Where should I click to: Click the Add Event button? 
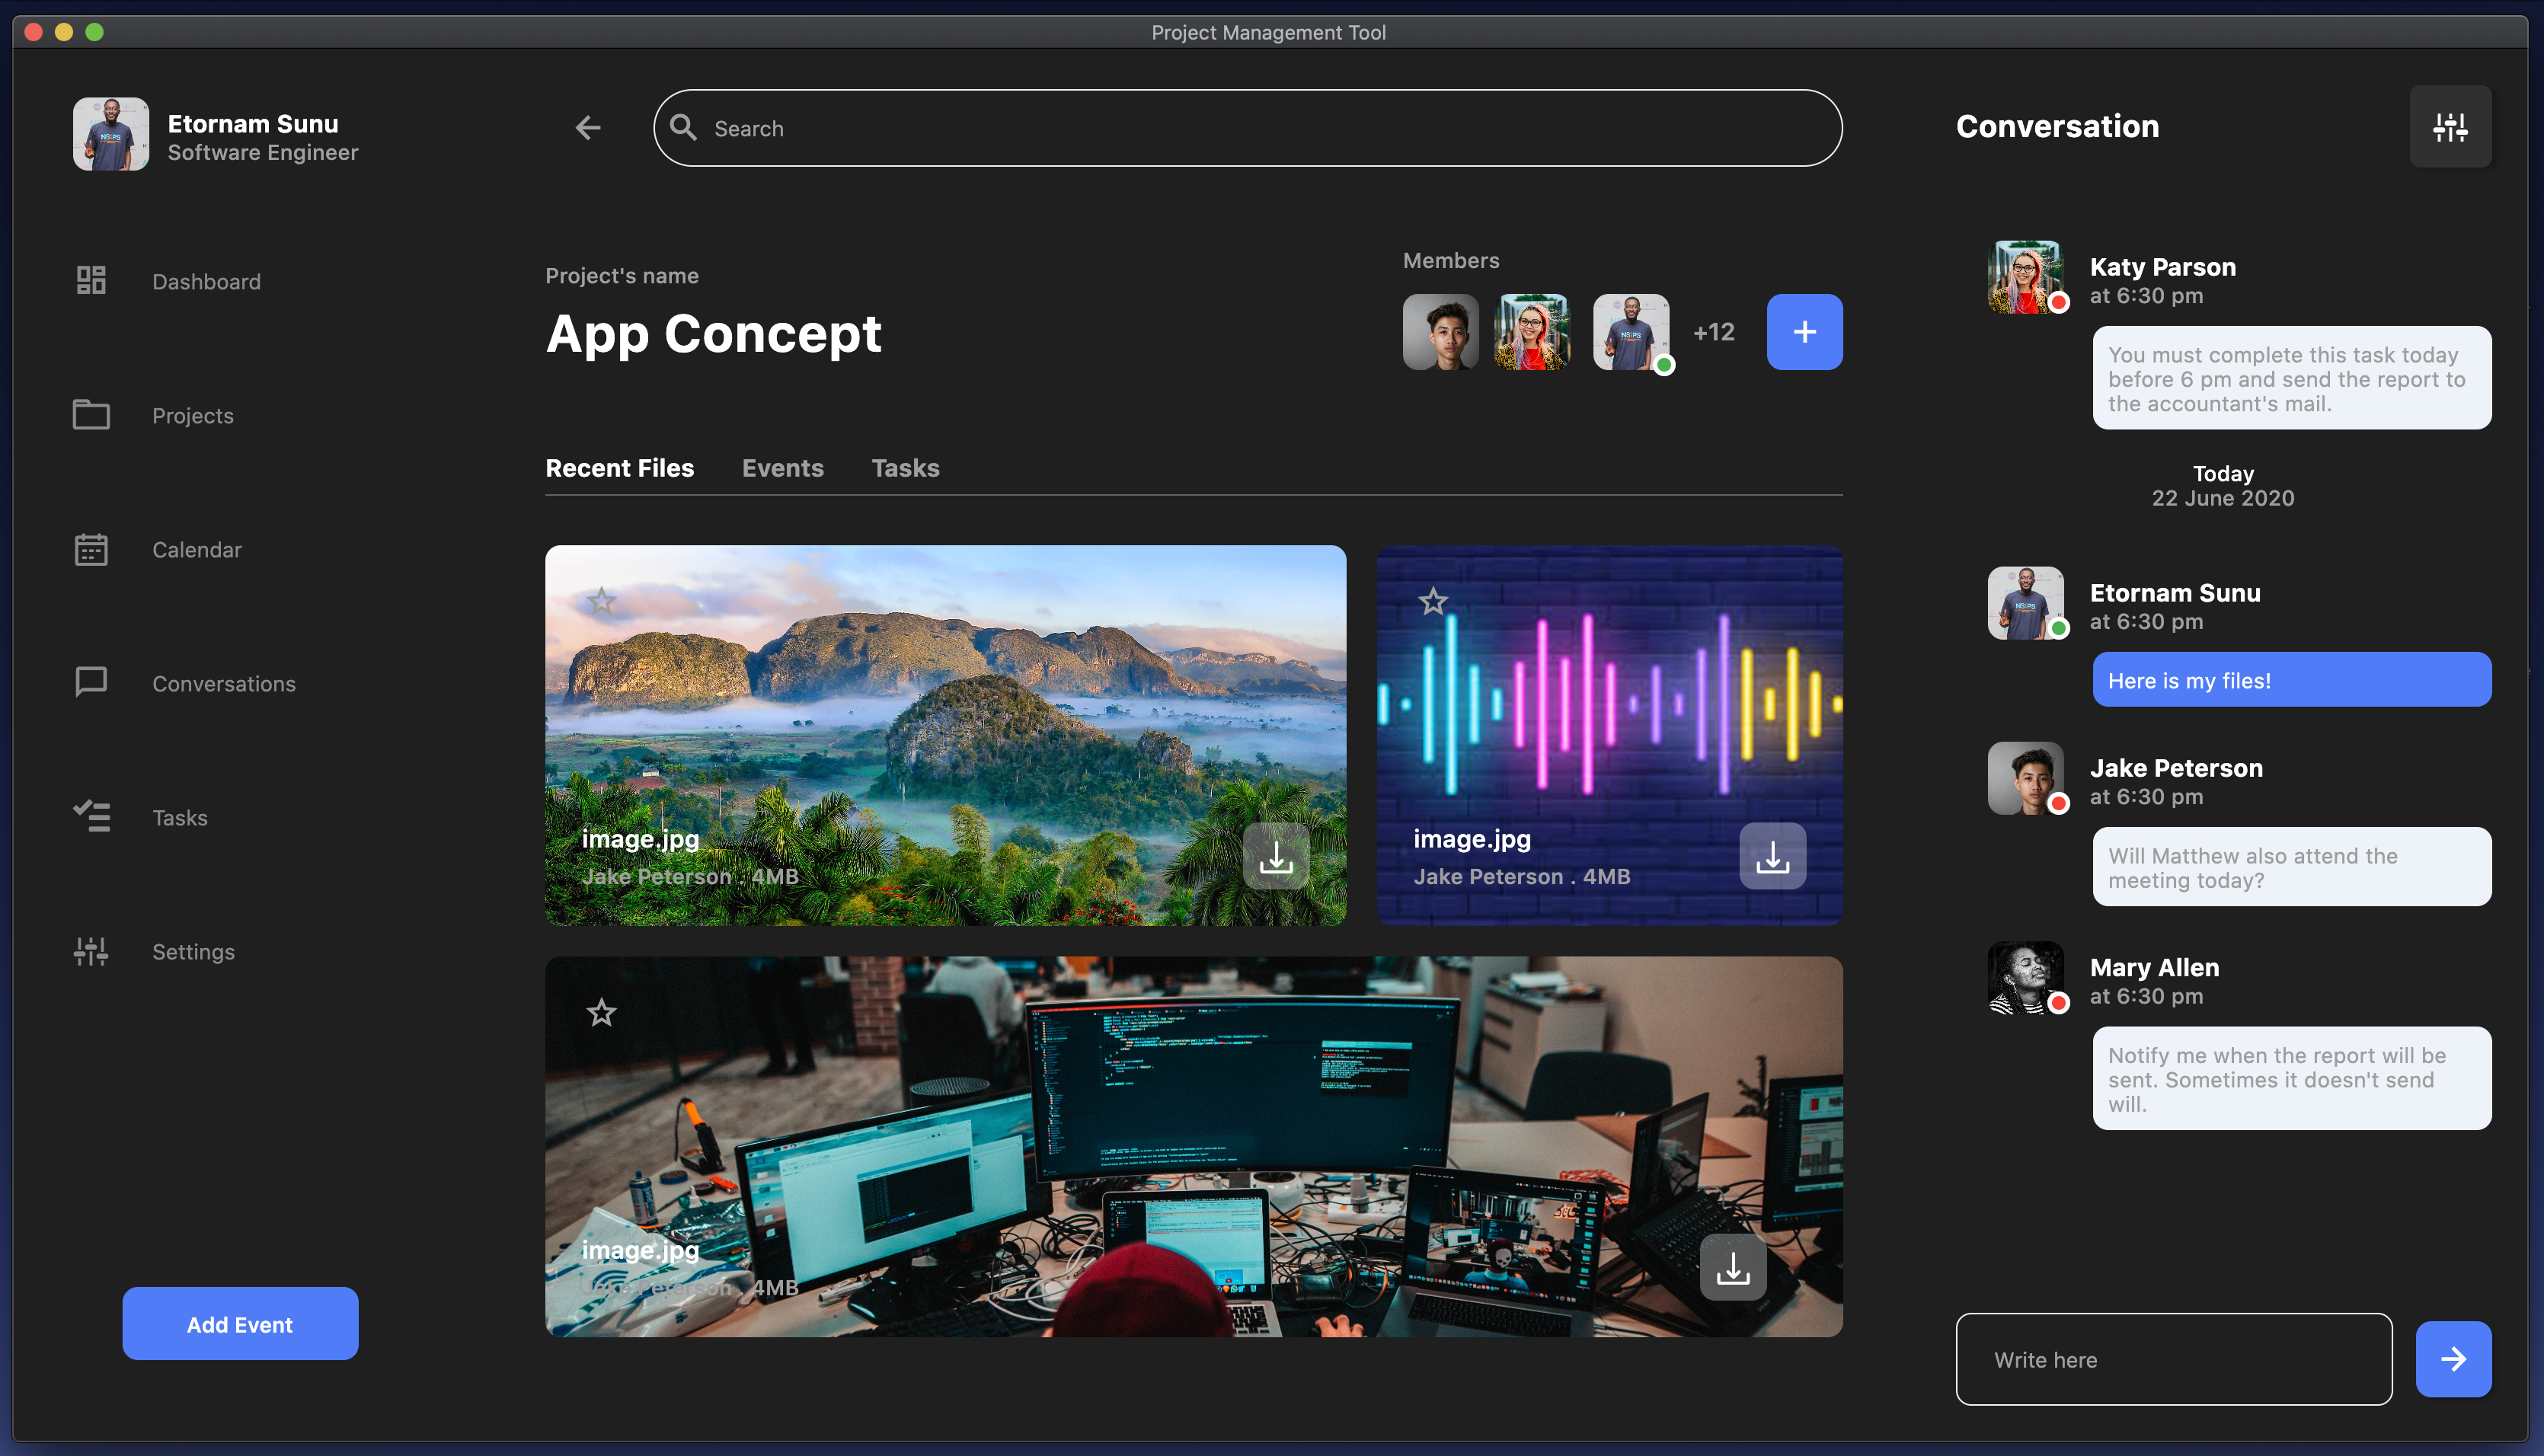point(240,1324)
